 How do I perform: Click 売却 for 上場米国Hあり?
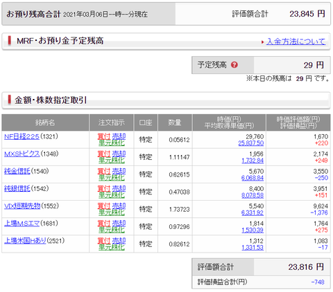click(119, 240)
